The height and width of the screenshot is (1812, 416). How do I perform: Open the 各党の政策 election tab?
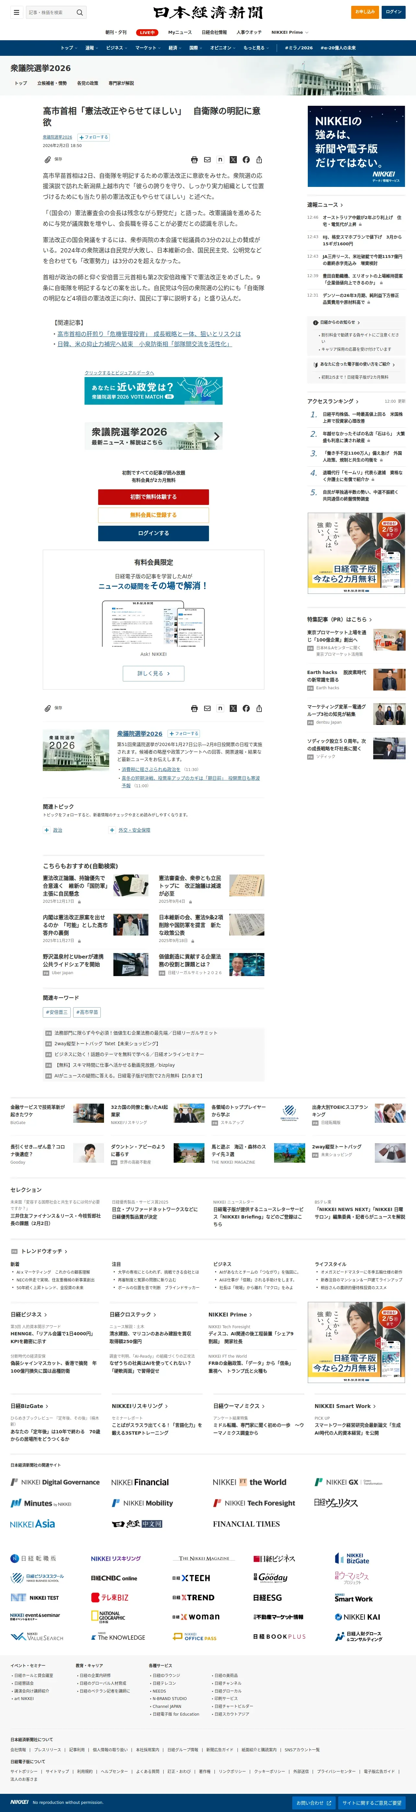pyautogui.click(x=88, y=83)
